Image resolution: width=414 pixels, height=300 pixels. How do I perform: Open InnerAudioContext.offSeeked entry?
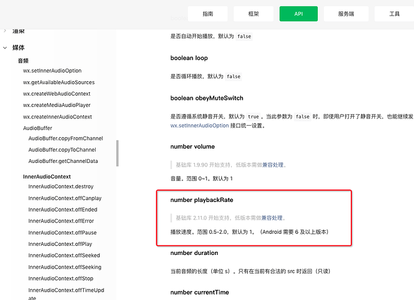pos(64,256)
